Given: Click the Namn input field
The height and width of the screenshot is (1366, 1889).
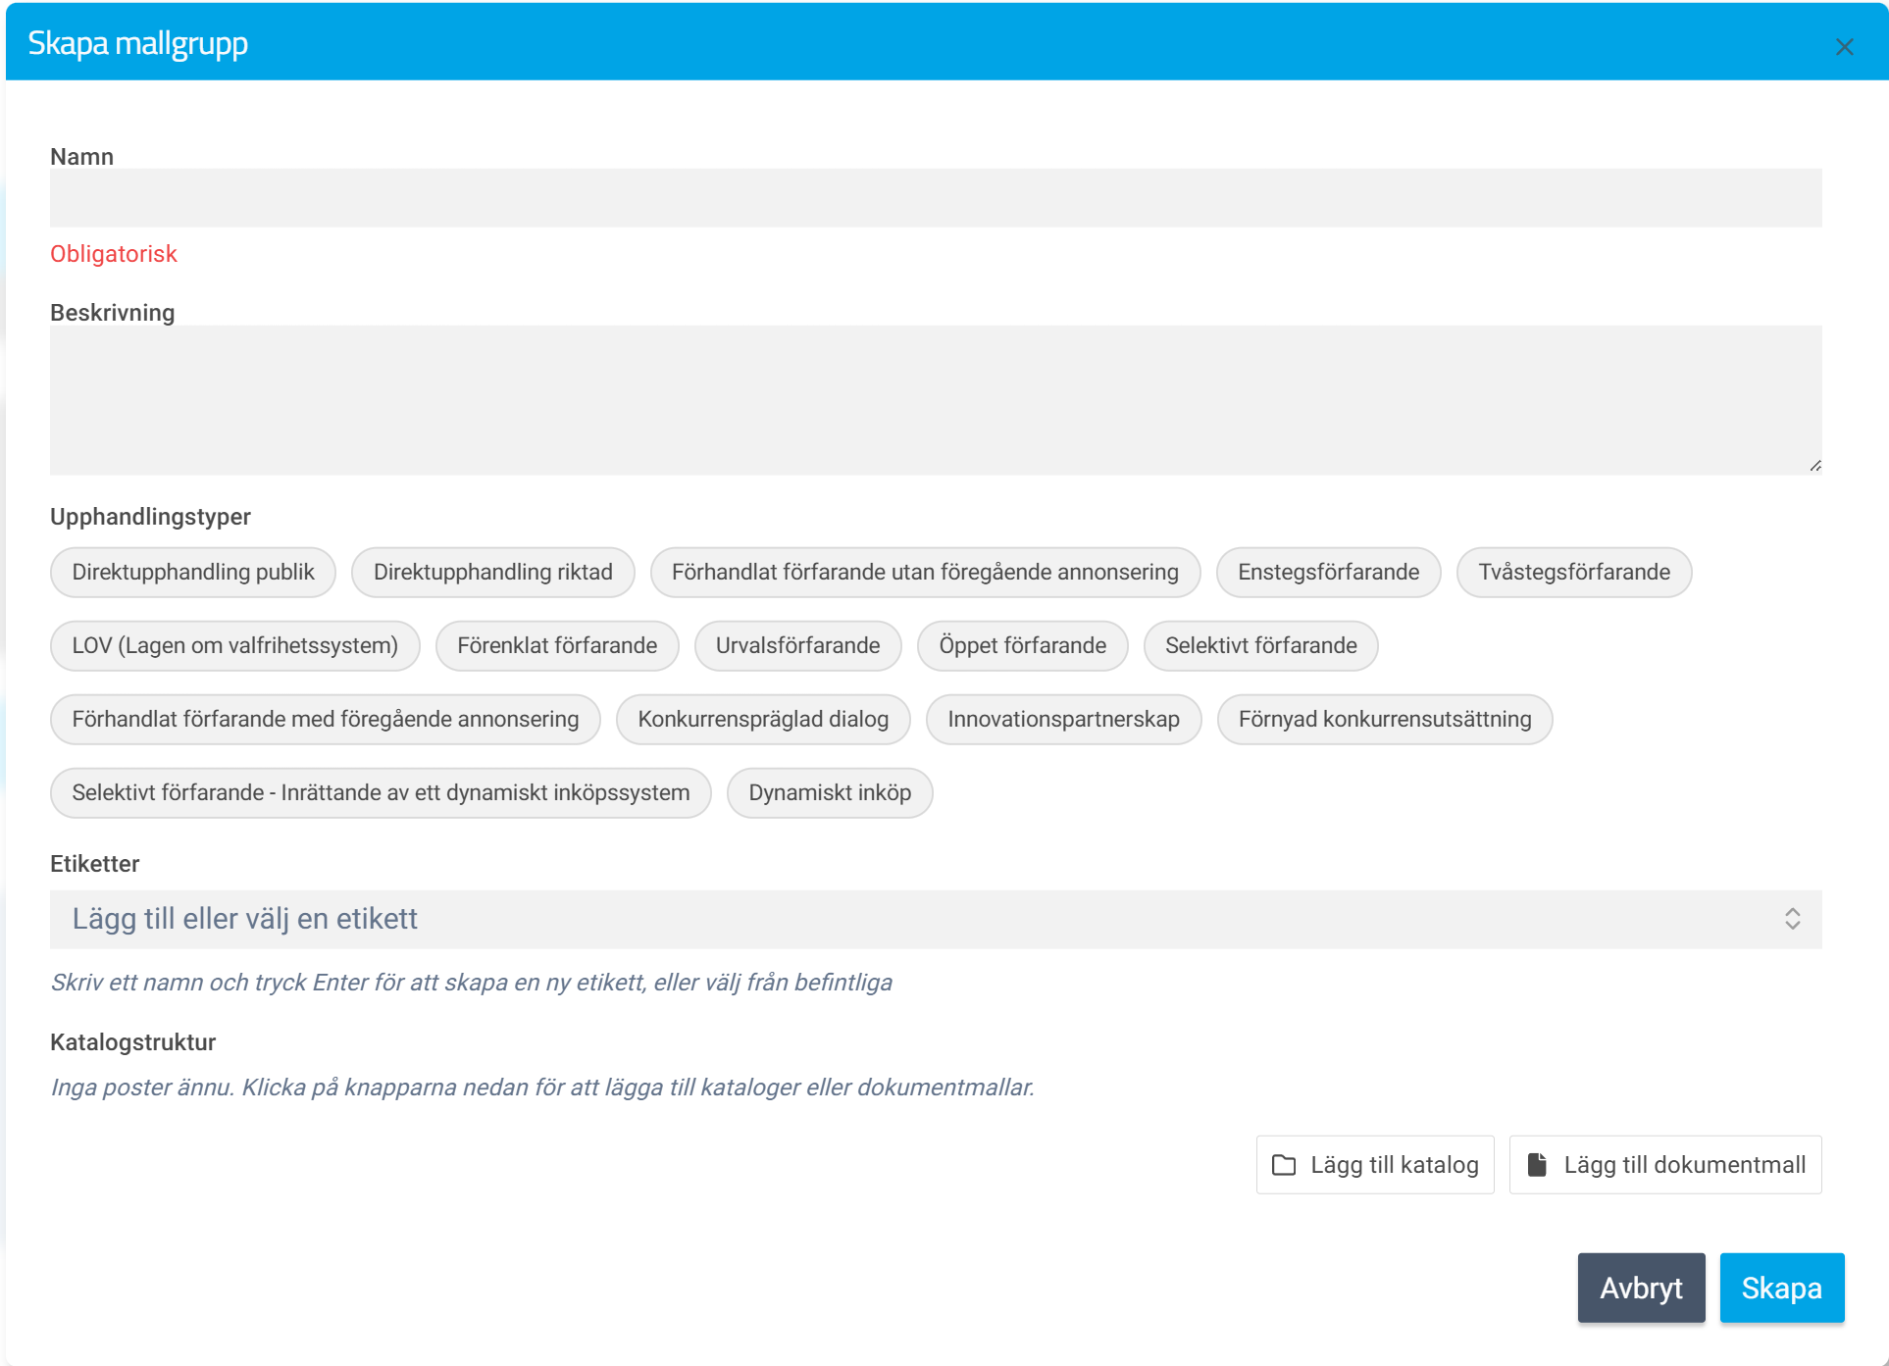Looking at the screenshot, I should click(935, 198).
